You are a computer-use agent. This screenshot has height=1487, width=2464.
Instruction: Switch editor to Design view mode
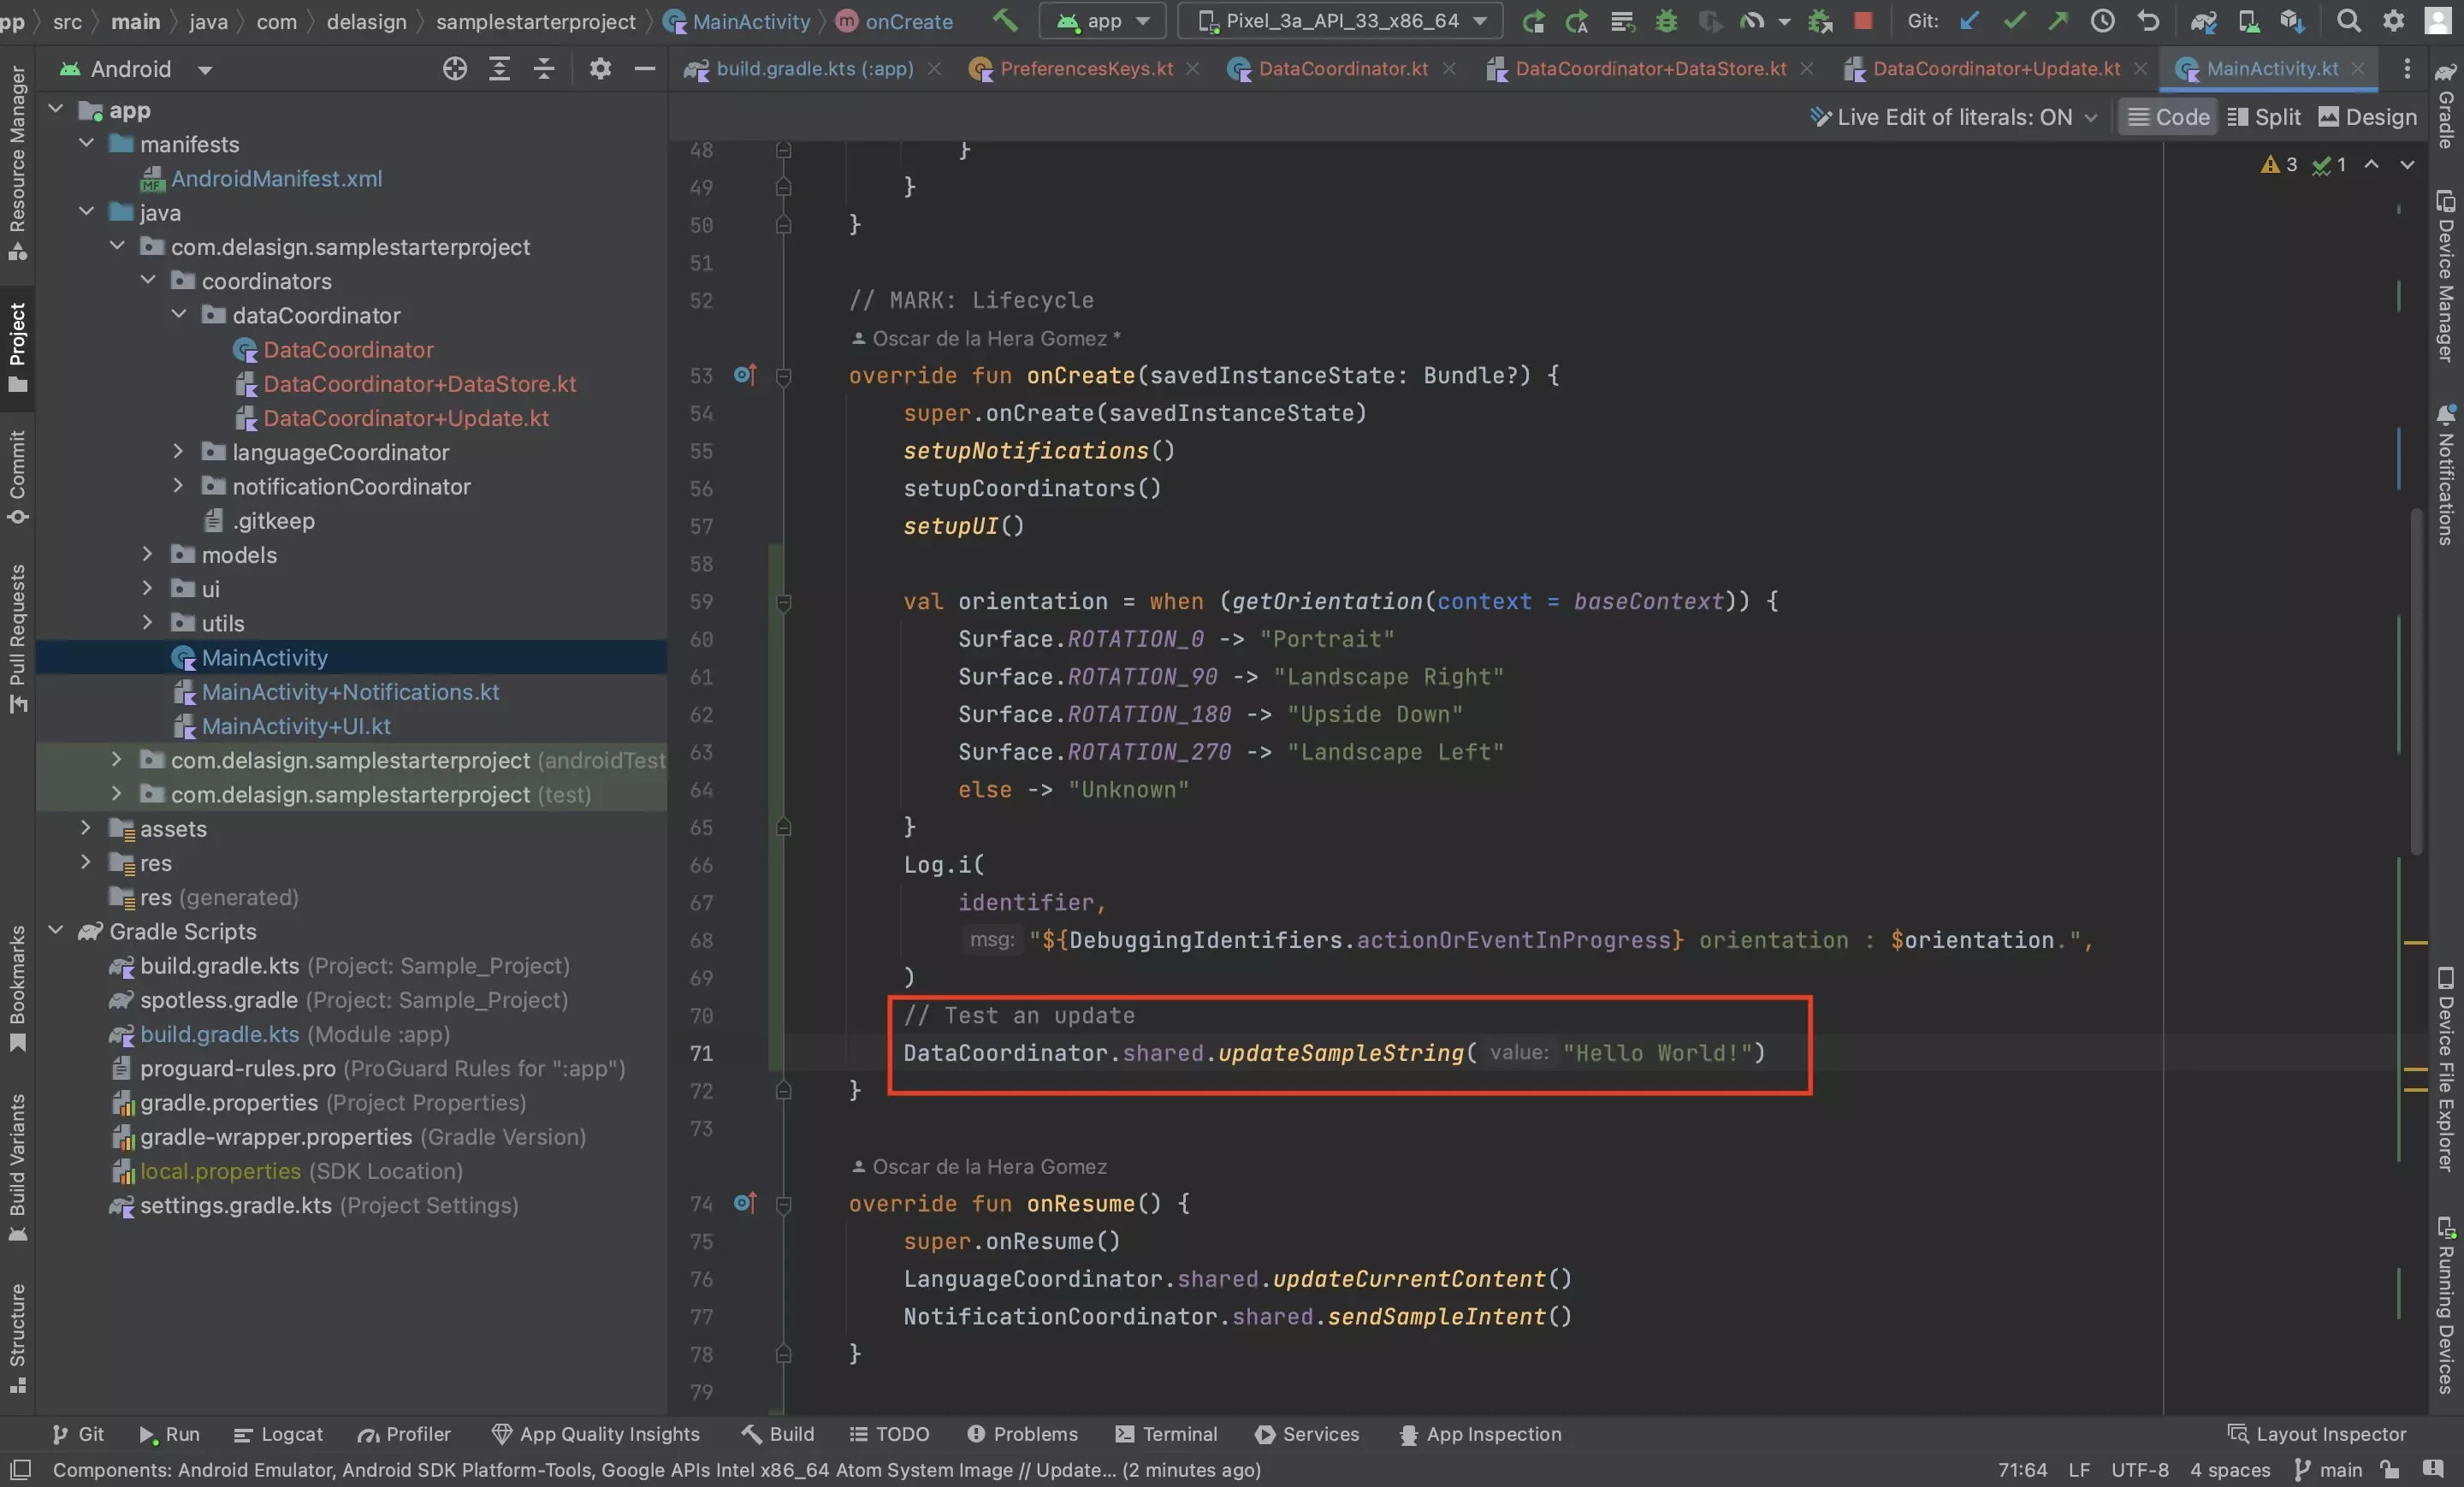tap(2367, 117)
